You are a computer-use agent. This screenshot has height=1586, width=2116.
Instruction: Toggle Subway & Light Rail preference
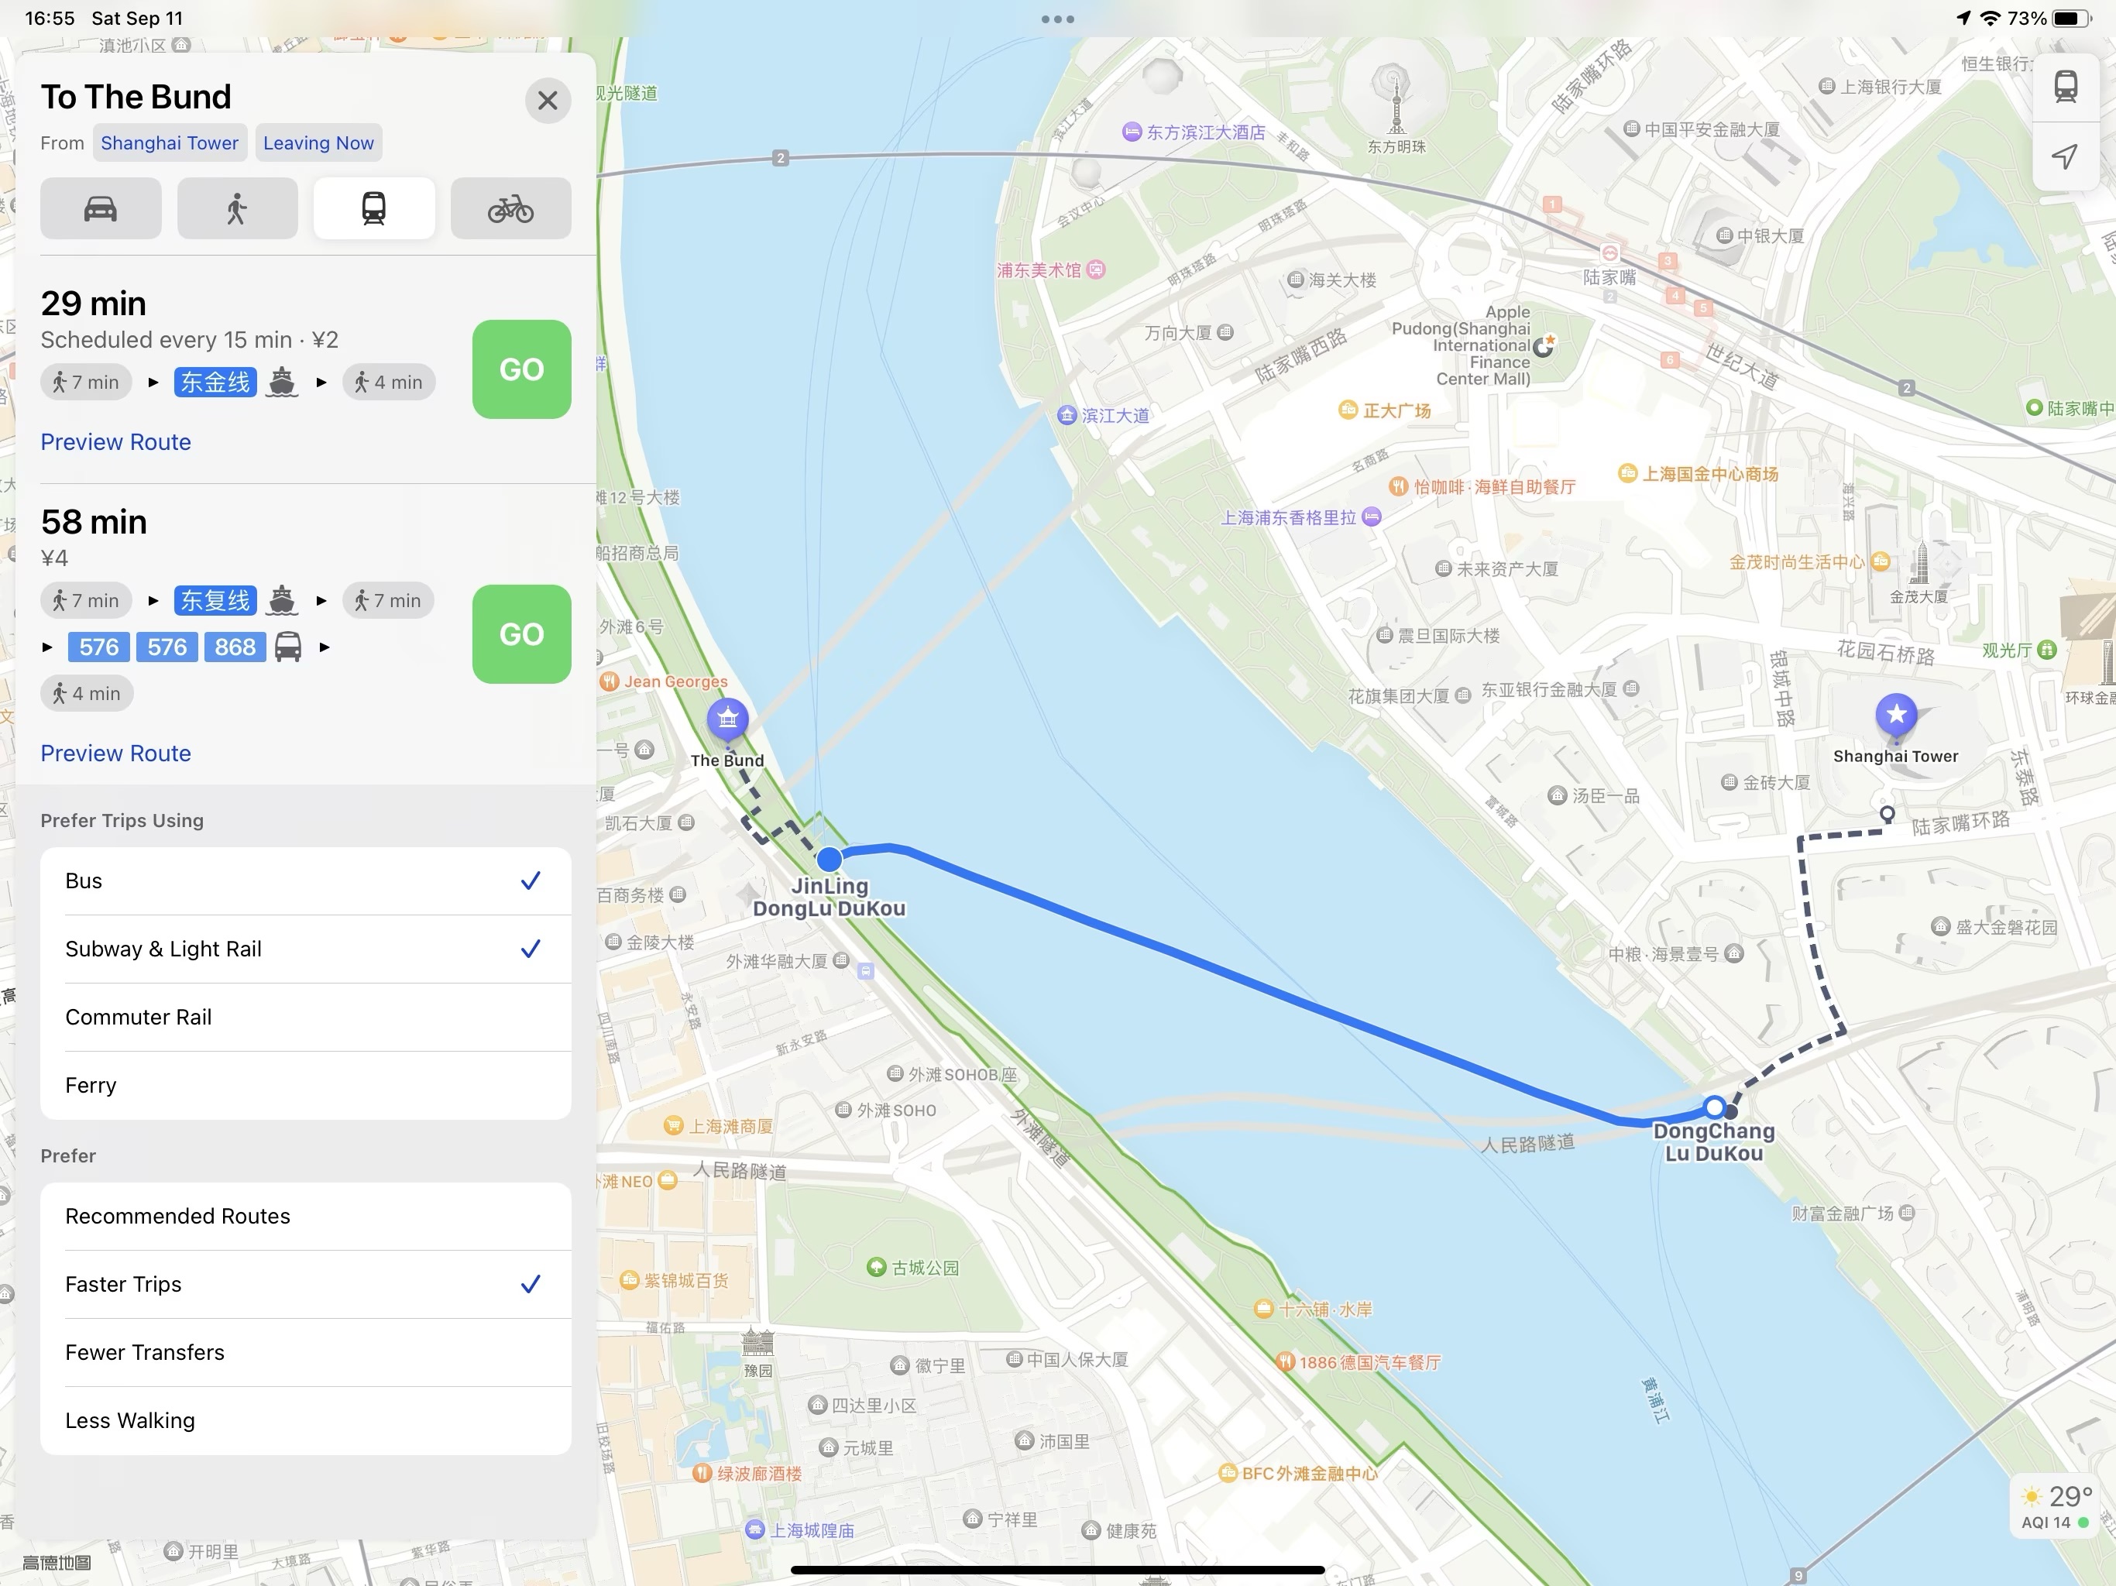(x=305, y=949)
